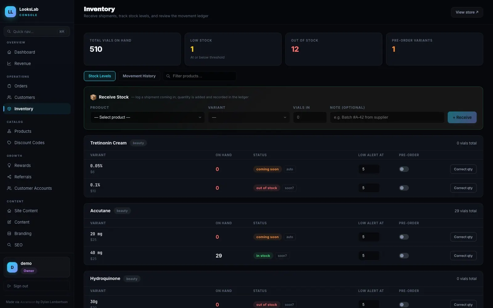Viewport: 493px width, 308px height.
Task: Click the Inventory box icon in sidebar
Action: [x=9, y=109]
